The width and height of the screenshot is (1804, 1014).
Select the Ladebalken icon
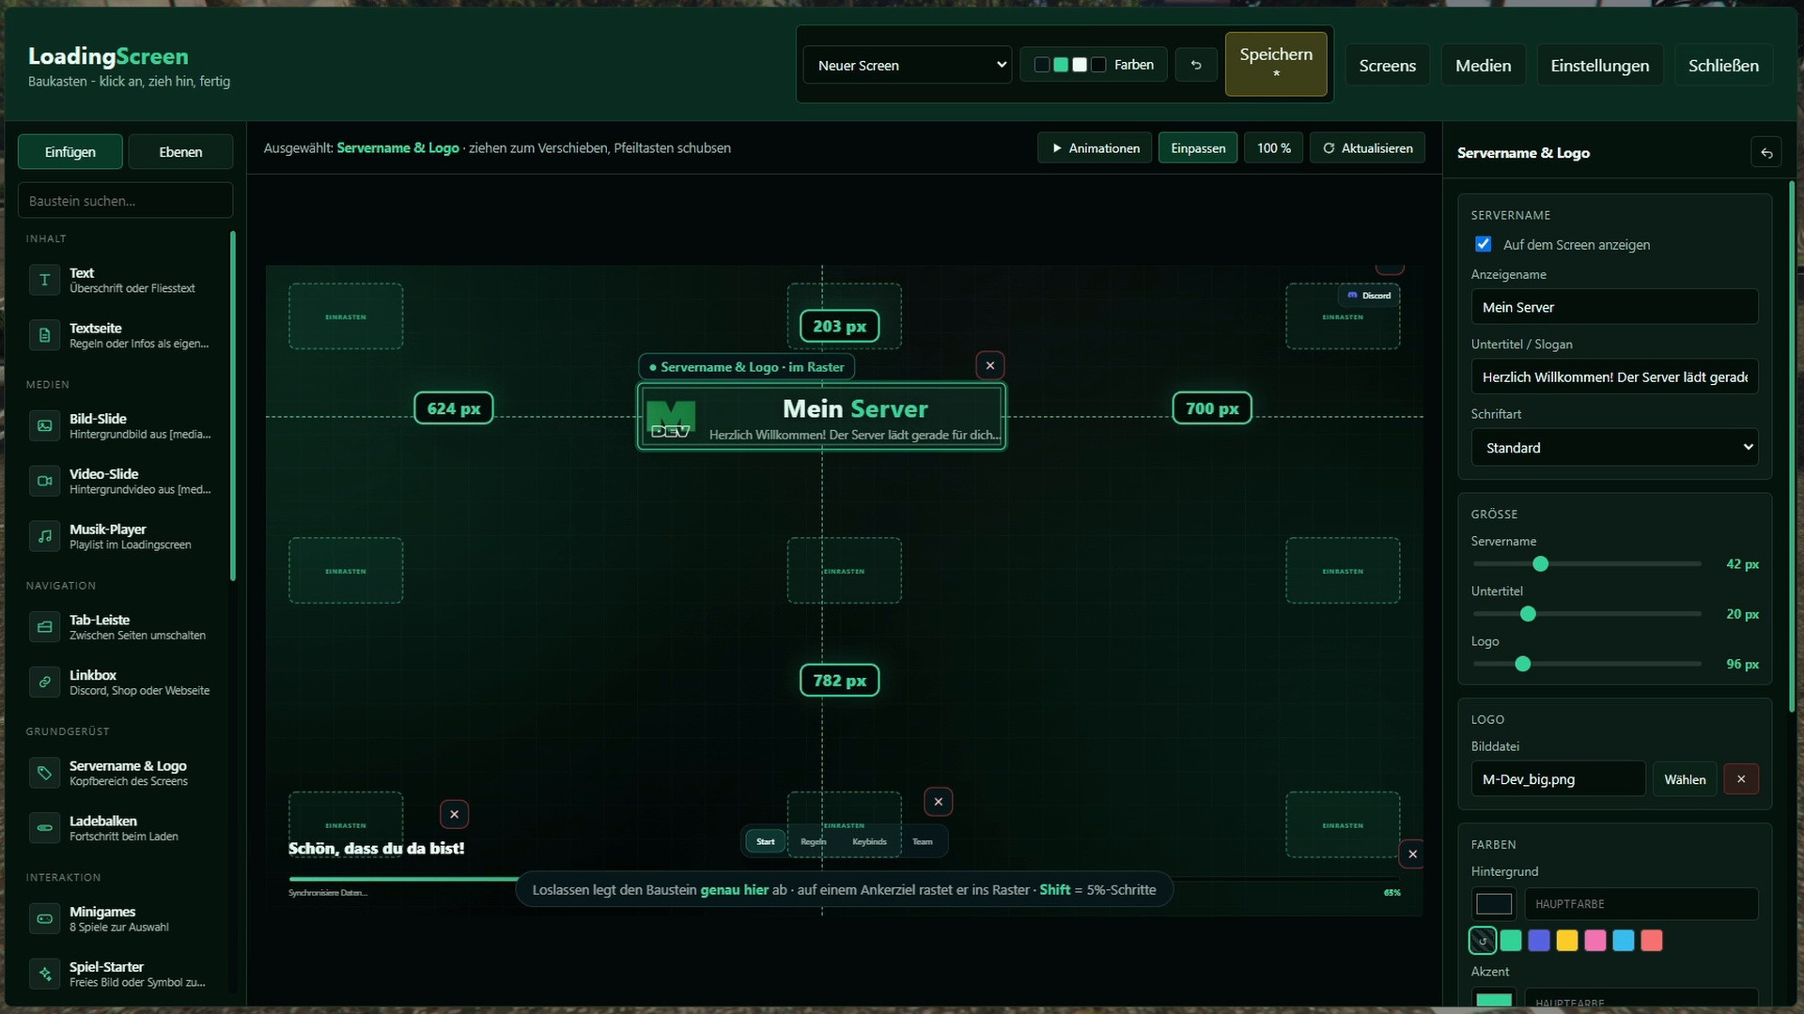[44, 828]
